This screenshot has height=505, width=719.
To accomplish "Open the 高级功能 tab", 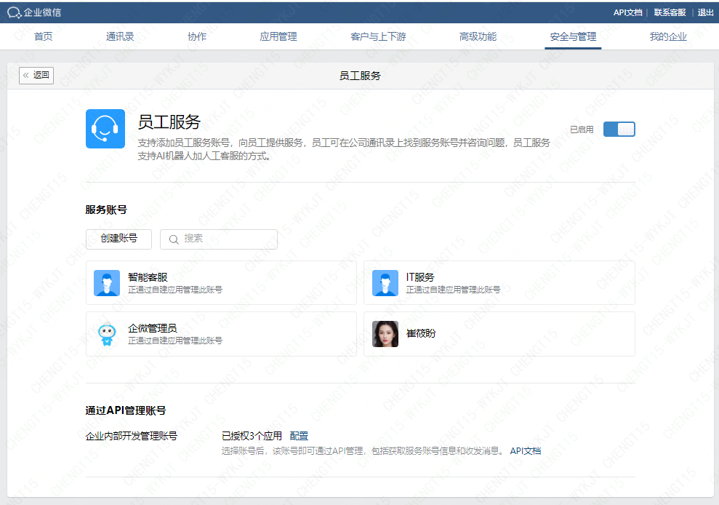I will tap(478, 36).
